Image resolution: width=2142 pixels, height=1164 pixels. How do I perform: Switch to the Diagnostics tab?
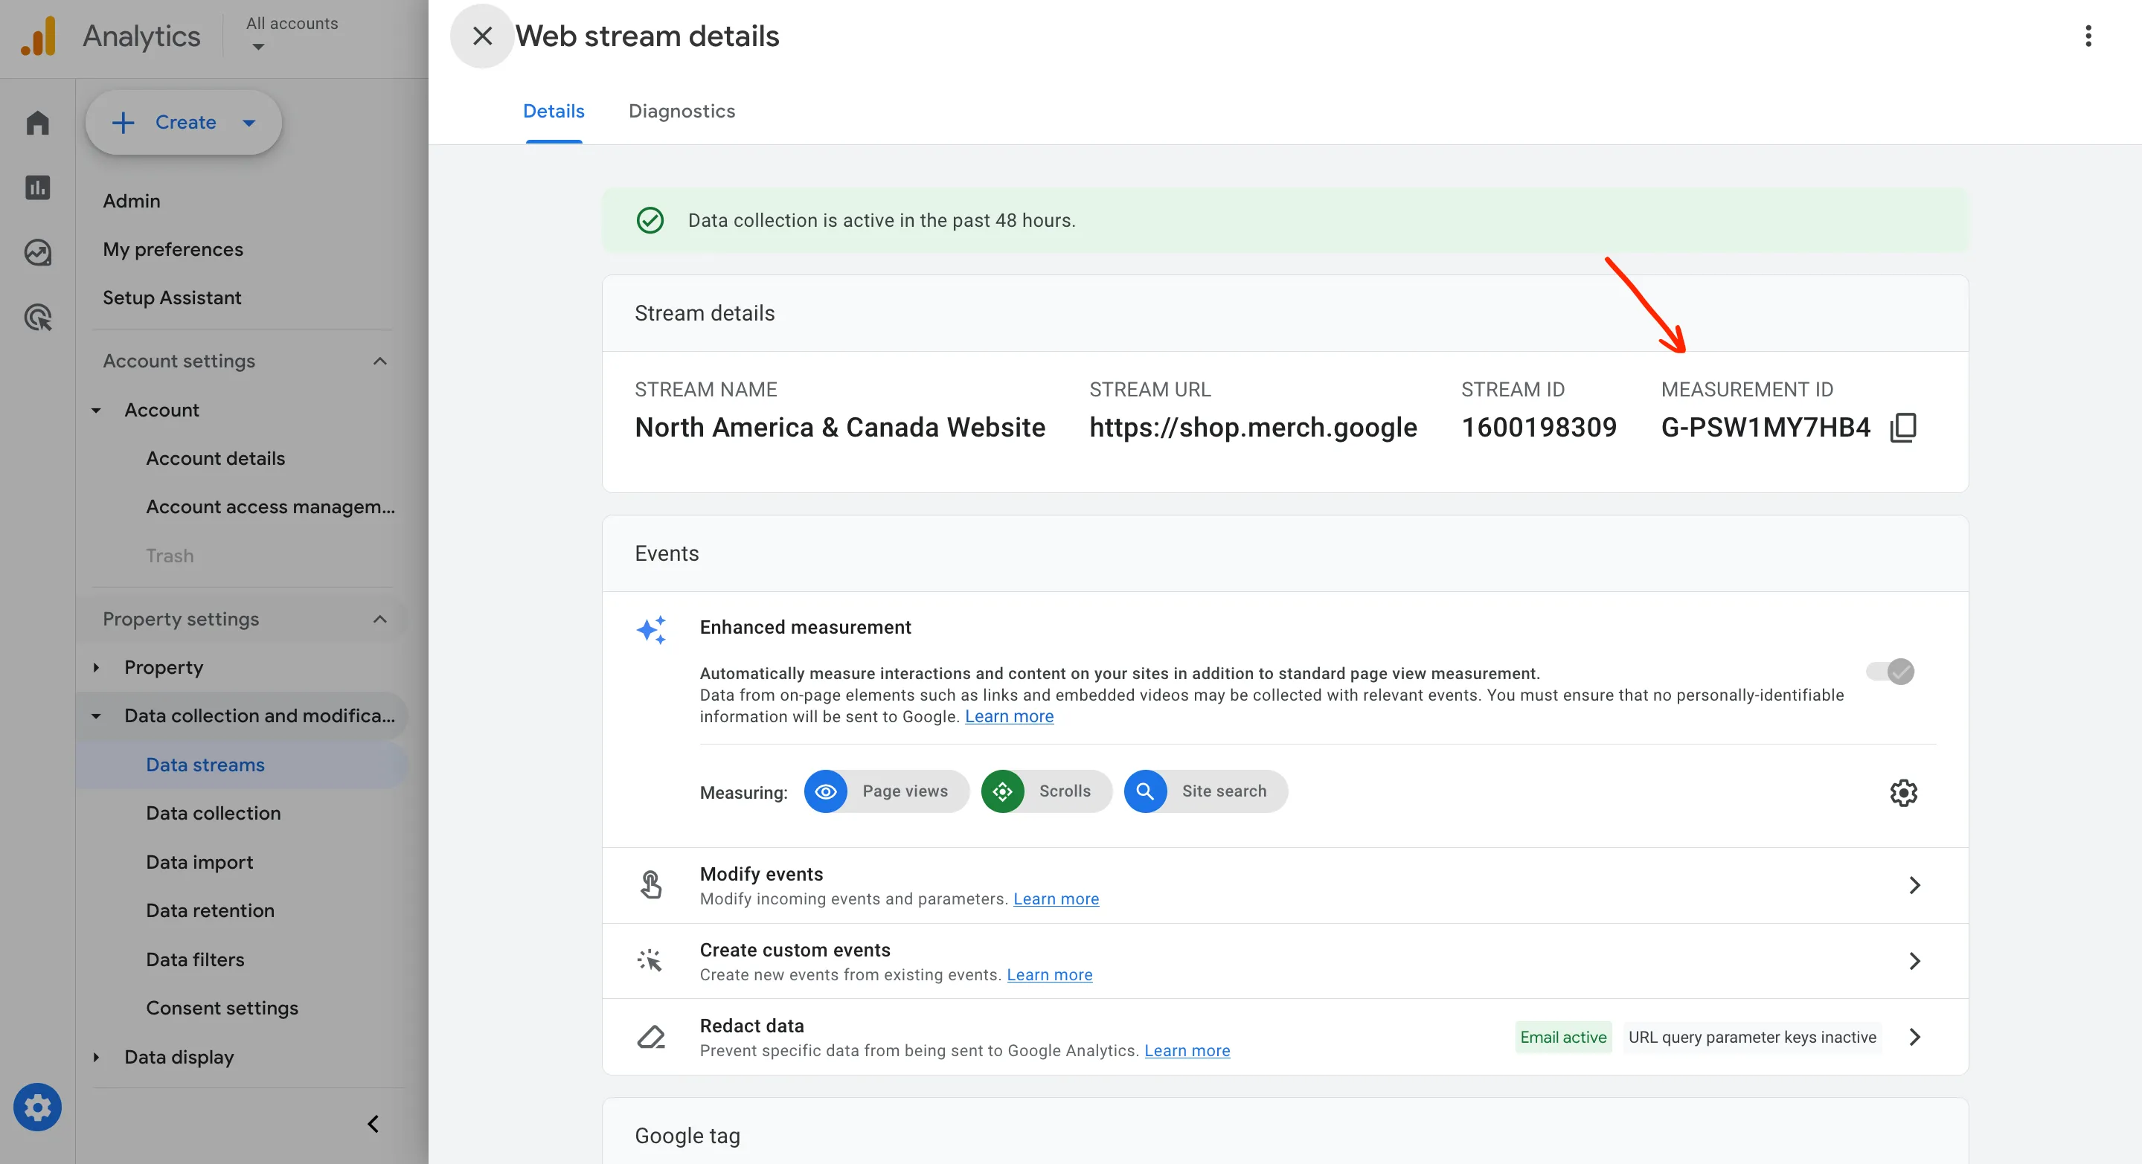point(681,112)
